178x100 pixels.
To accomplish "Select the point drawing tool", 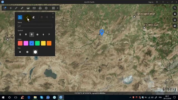I will pos(20,17).
